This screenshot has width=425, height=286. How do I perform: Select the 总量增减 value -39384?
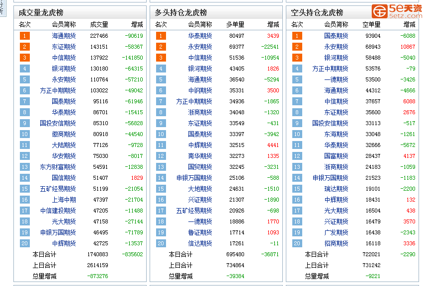click(235, 276)
